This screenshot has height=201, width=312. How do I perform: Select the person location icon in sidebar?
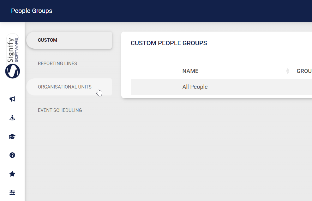click(12, 118)
